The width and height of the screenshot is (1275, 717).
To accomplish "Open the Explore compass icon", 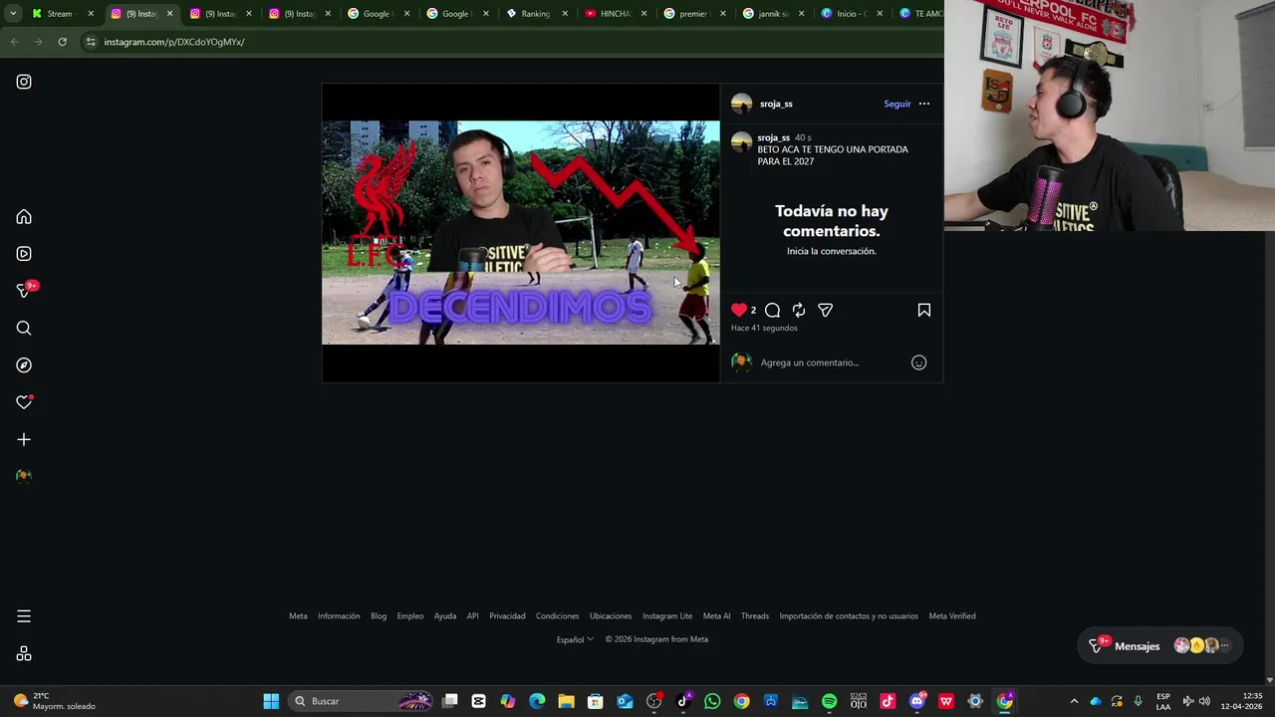I will [24, 365].
